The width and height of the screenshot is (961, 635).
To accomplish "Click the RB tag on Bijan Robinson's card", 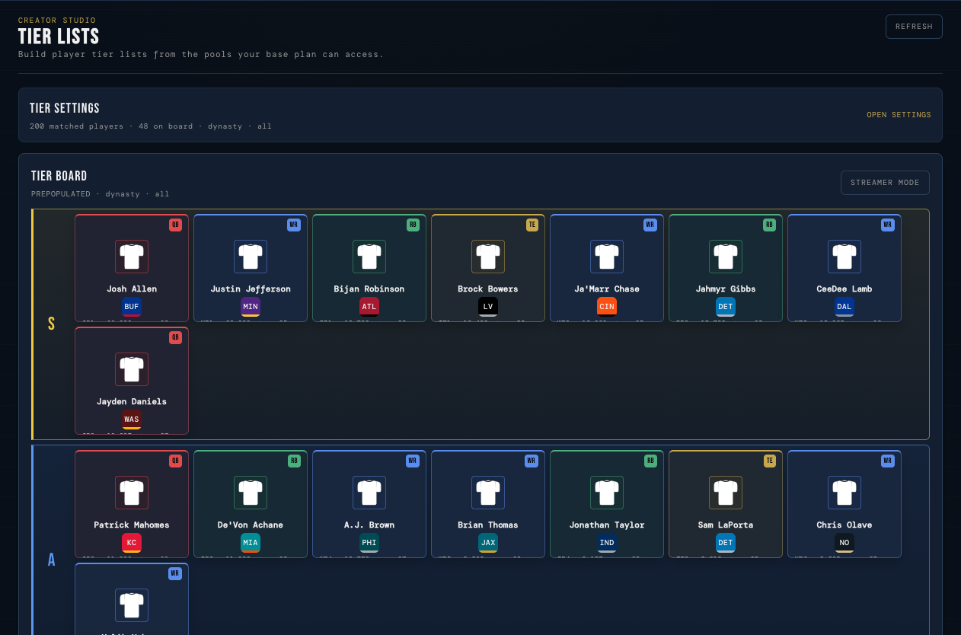I will click(413, 225).
